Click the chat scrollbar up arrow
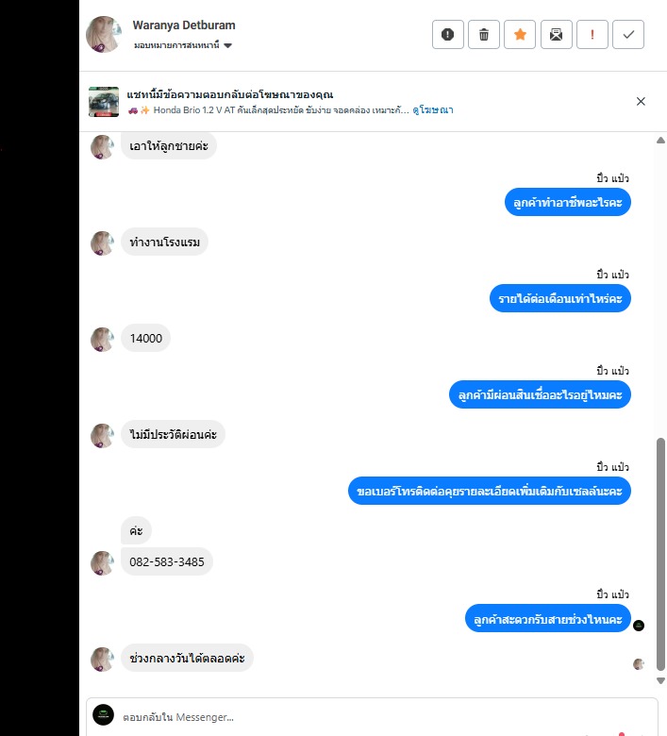The image size is (667, 736). tap(661, 141)
